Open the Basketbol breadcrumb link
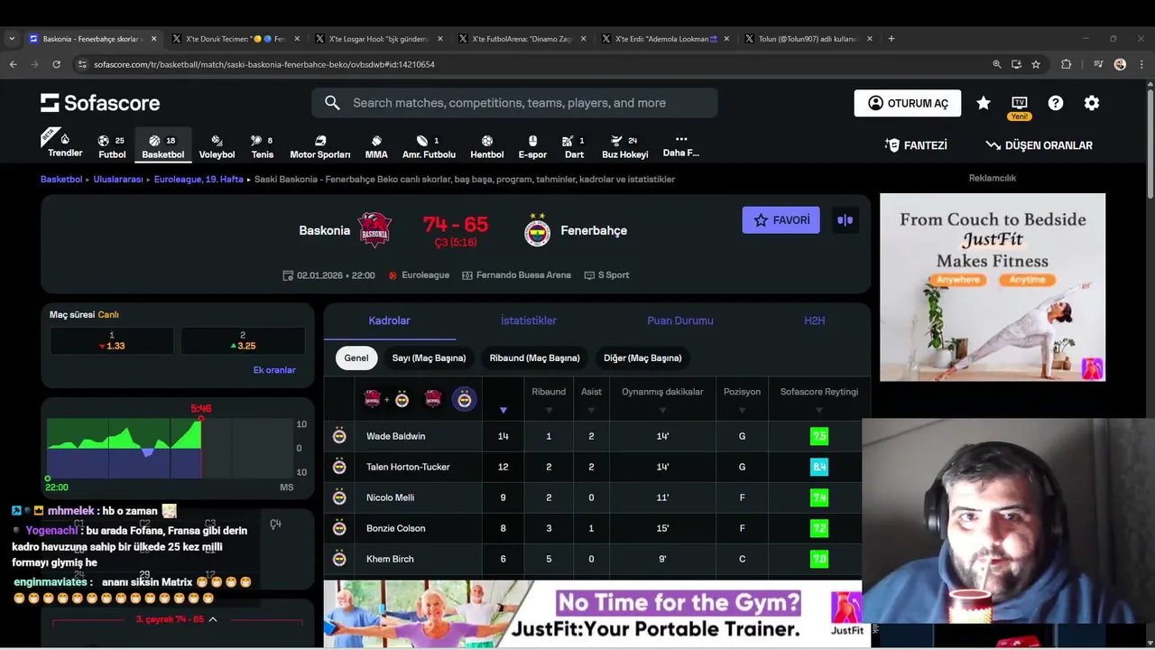This screenshot has height=650, width=1155. [61, 180]
